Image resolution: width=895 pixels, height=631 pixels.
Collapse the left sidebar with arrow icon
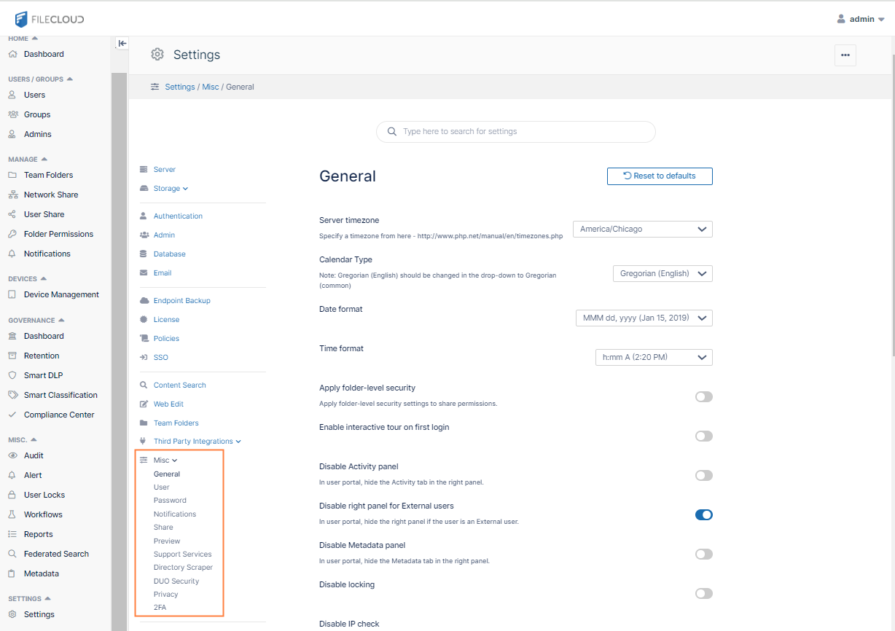[x=122, y=44]
